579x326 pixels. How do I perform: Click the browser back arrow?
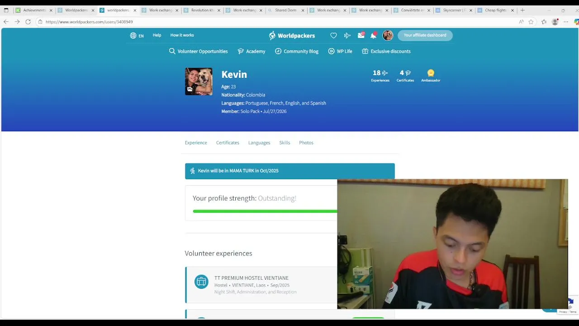point(6,22)
